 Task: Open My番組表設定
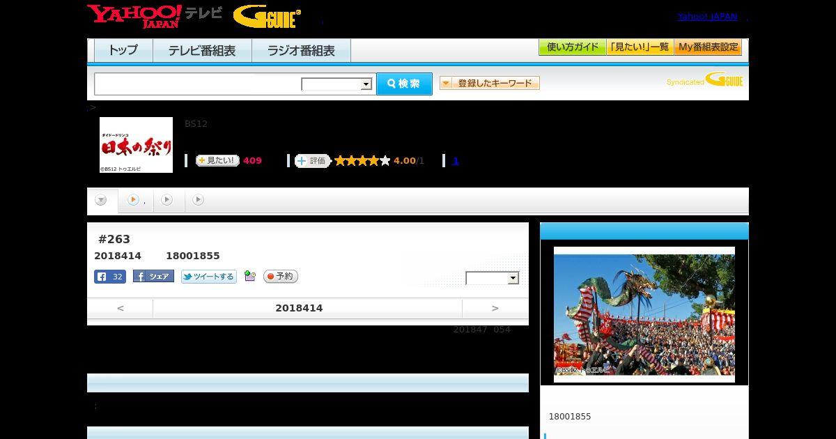tap(708, 47)
